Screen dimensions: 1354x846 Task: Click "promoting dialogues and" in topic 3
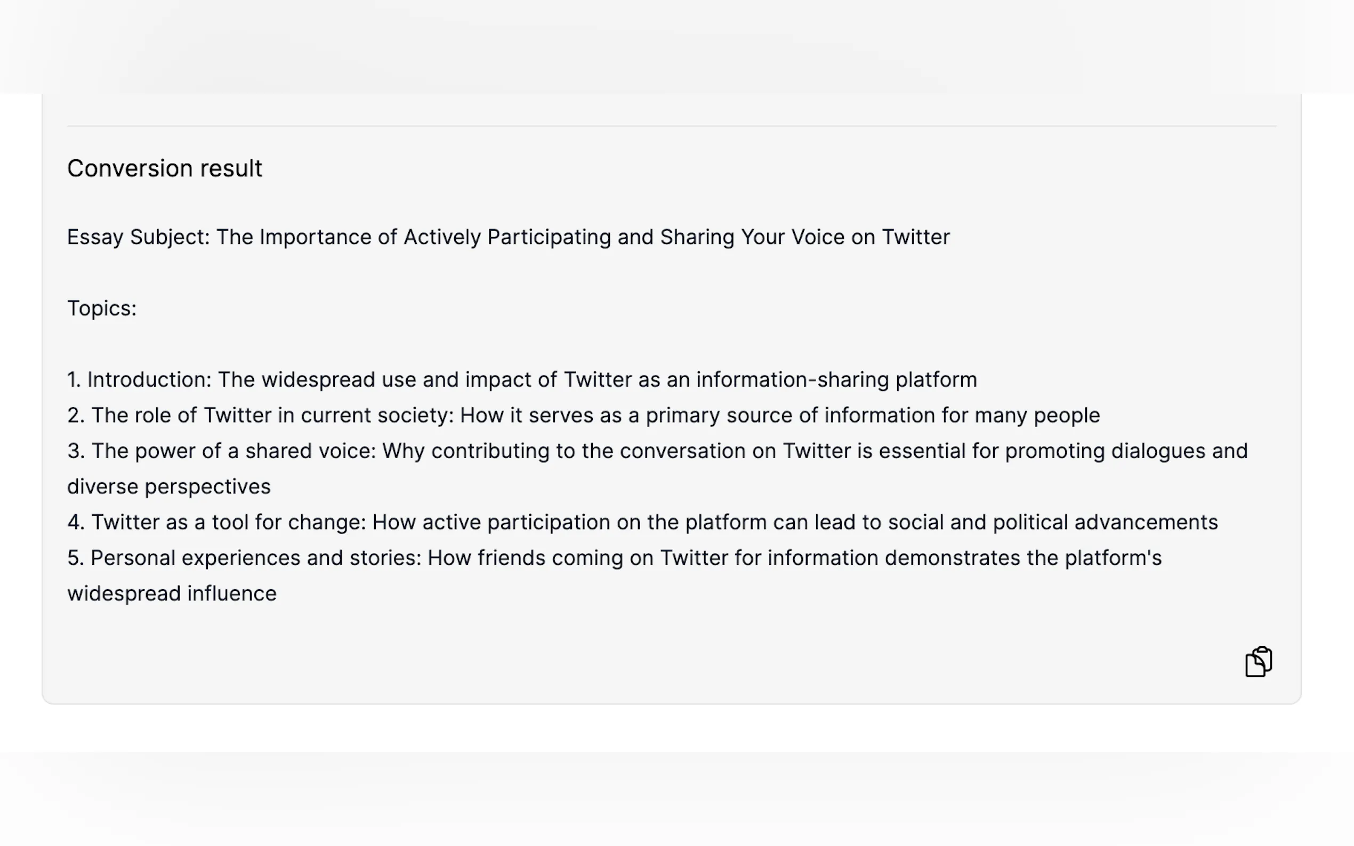pos(1126,451)
